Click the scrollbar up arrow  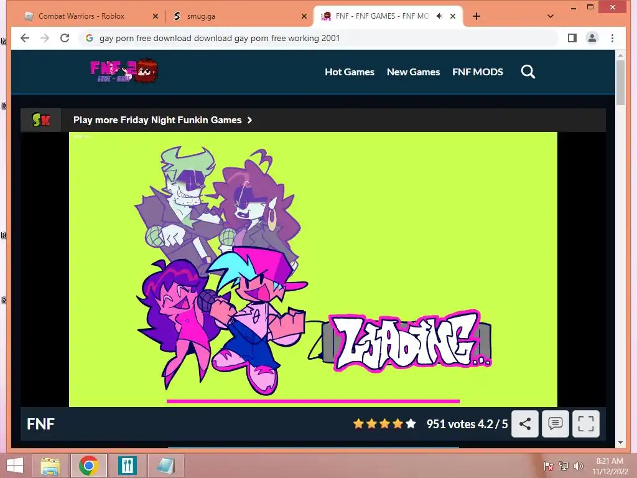pyautogui.click(x=620, y=55)
